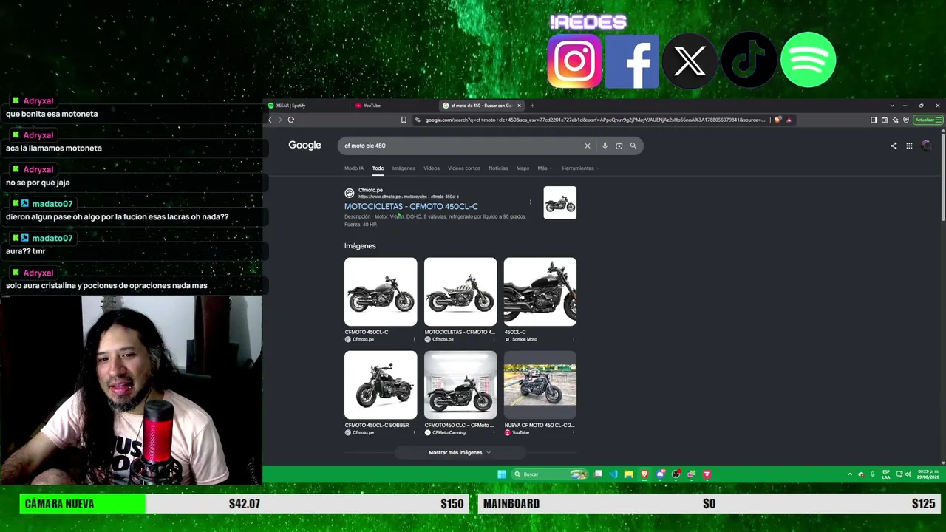Open the Brave Shields icon
This screenshot has height=532, width=946.
(x=777, y=120)
